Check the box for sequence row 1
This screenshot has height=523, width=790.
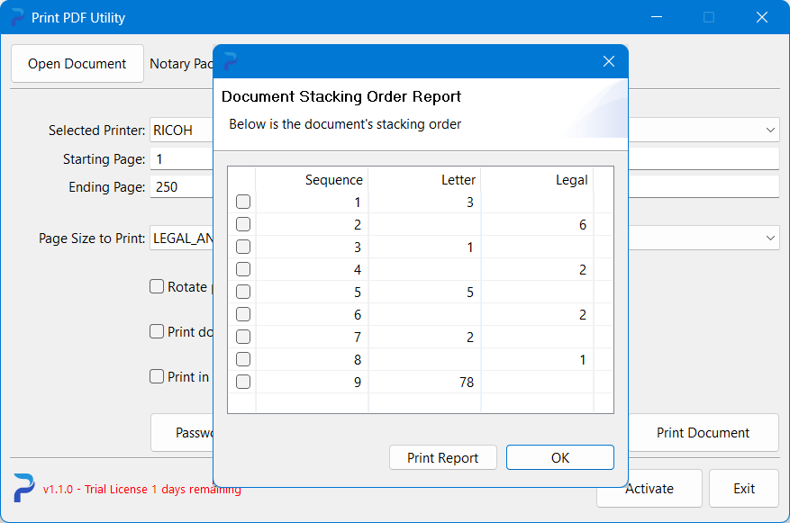click(243, 203)
